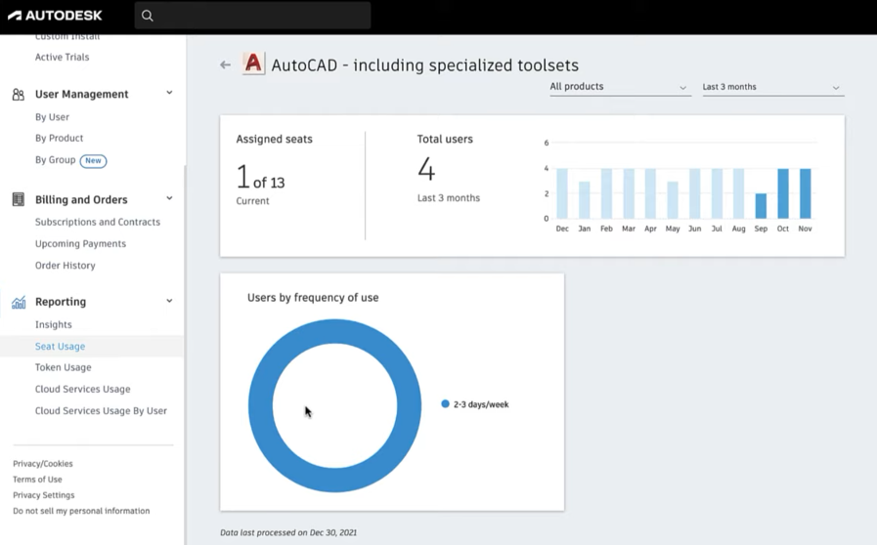
Task: Click the Jan bar in the chart
Action: click(x=584, y=199)
